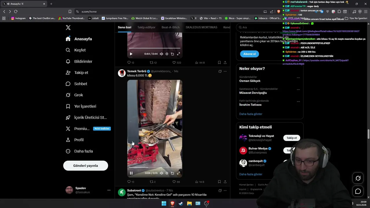Screen dimensions: 370x208
Task: Open Bildirimler notifications
Action: tap(79, 61)
